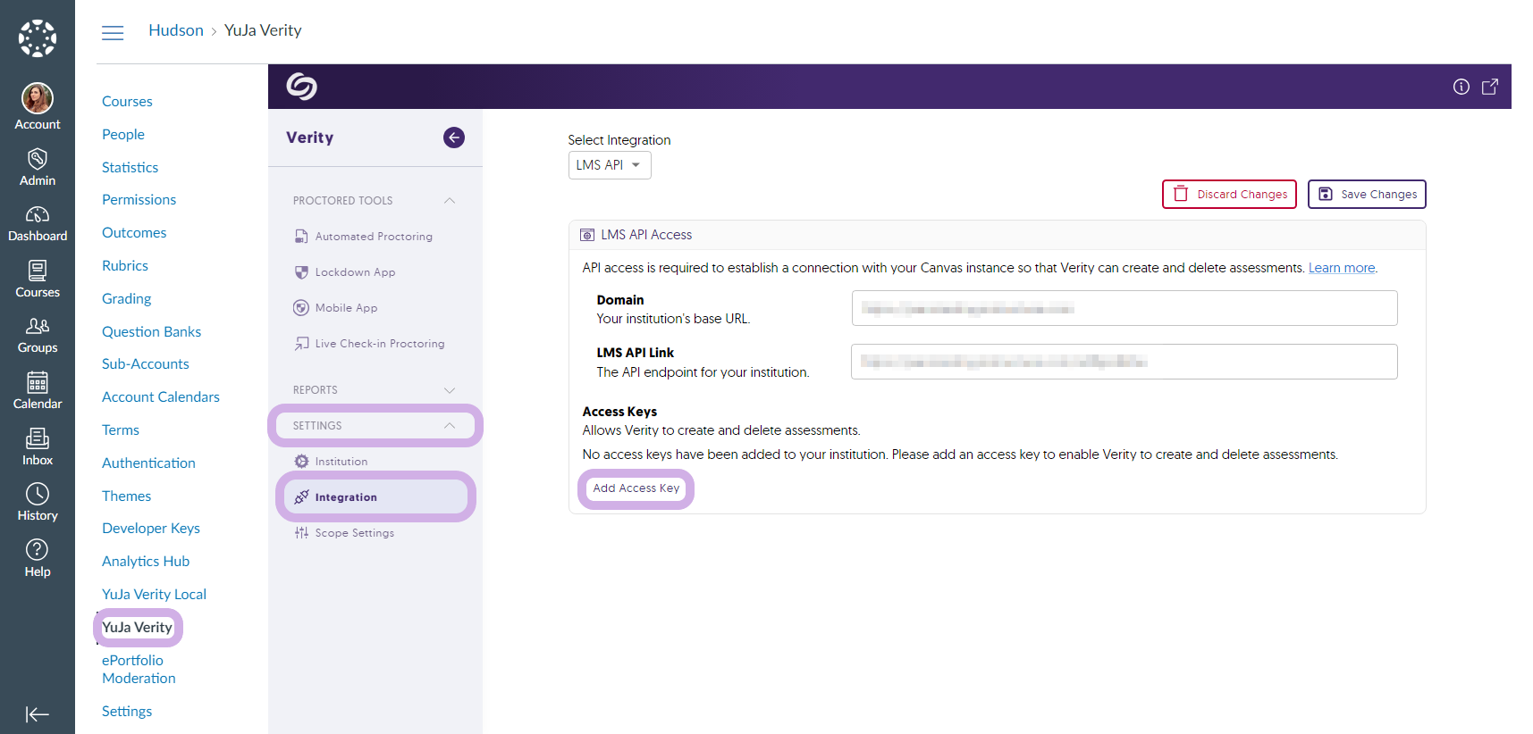1533x734 pixels.
Task: Open Terms link
Action: (x=120, y=430)
